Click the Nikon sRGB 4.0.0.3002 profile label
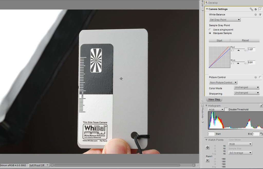 (x=13, y=165)
